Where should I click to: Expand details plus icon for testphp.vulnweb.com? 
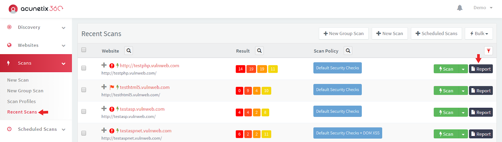[x=104, y=65]
